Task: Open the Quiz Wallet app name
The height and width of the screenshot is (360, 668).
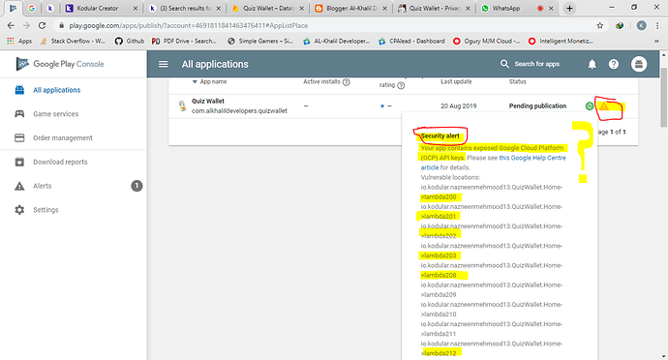Action: (208, 101)
